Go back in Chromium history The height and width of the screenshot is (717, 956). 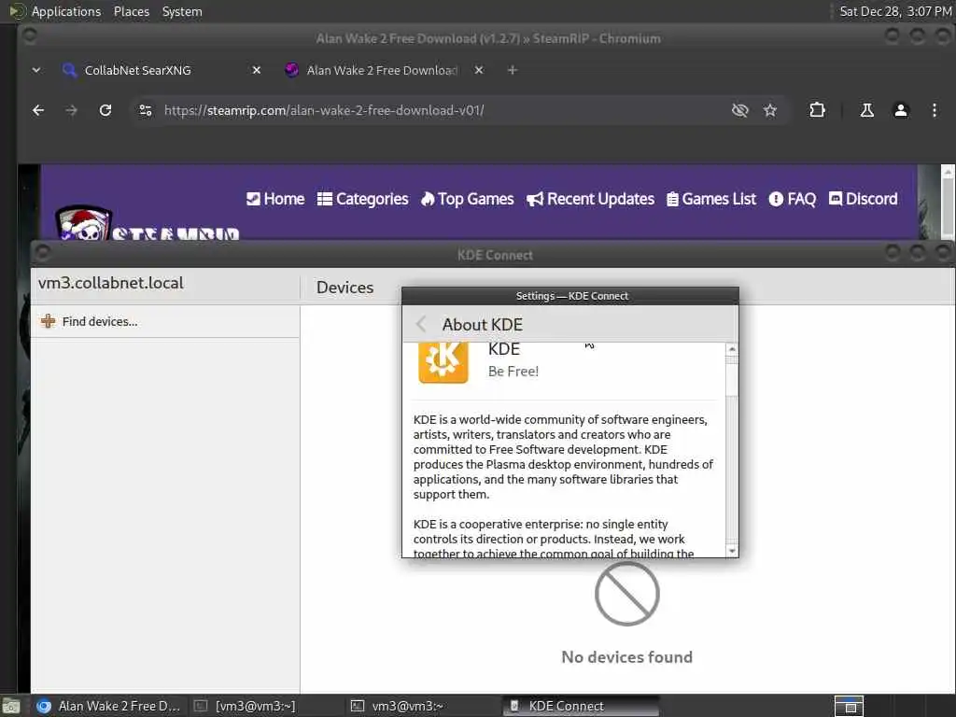[x=38, y=110]
